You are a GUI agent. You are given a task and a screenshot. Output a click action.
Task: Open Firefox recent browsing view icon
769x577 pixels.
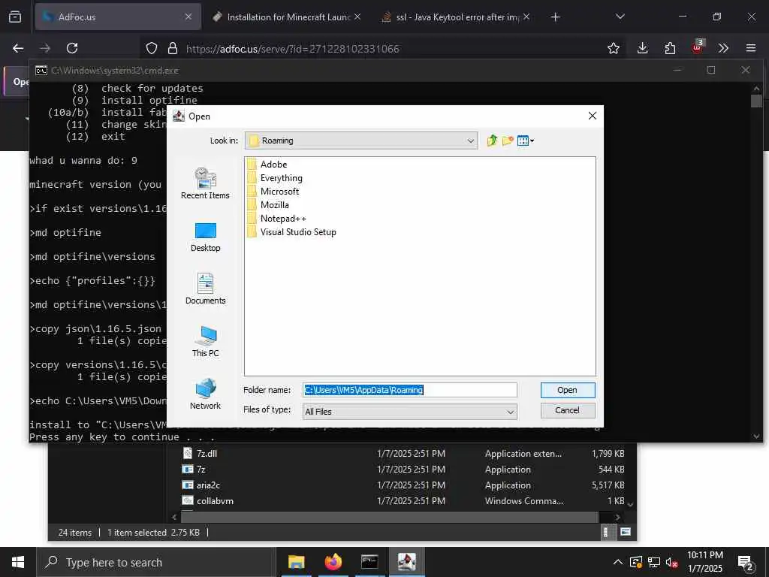point(15,17)
